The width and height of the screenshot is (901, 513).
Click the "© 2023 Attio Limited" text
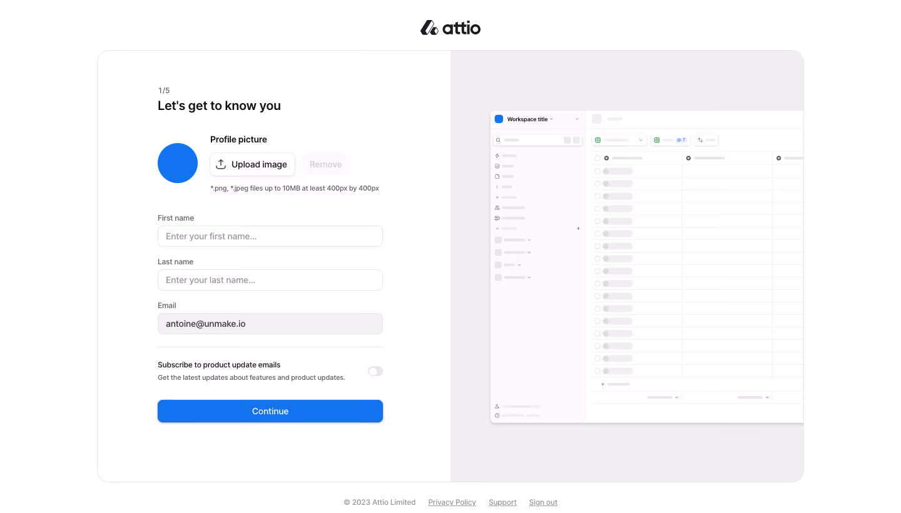coord(380,502)
